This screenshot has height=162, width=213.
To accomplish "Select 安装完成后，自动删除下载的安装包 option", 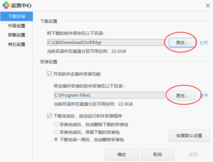I will (x=56, y=124).
